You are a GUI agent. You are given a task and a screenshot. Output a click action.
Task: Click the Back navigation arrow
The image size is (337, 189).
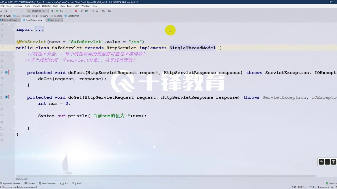[x=11, y=11]
